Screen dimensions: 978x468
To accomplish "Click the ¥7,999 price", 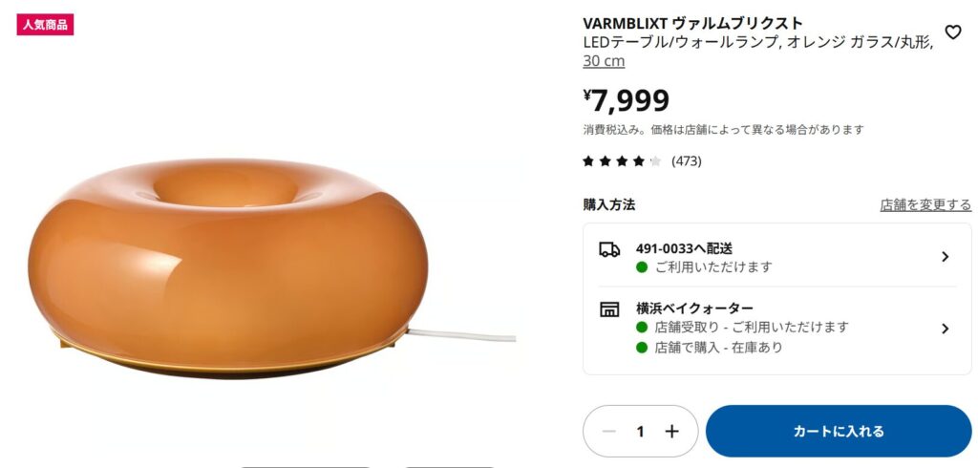I will coord(627,100).
